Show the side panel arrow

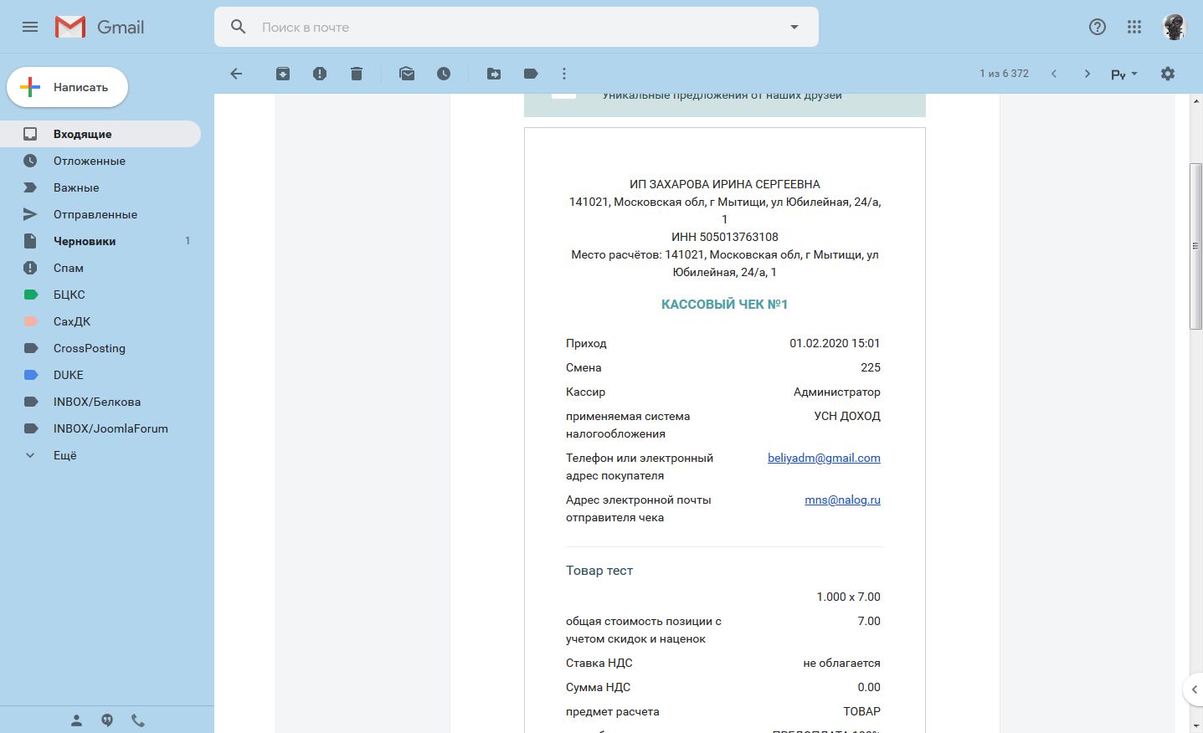(1195, 690)
